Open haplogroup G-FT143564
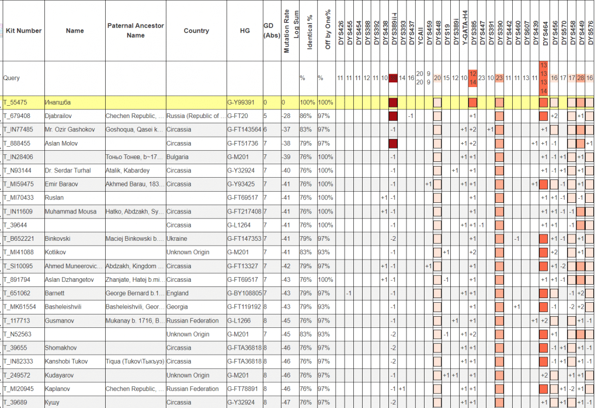Screen dimensions: 598x408 click(x=245, y=130)
